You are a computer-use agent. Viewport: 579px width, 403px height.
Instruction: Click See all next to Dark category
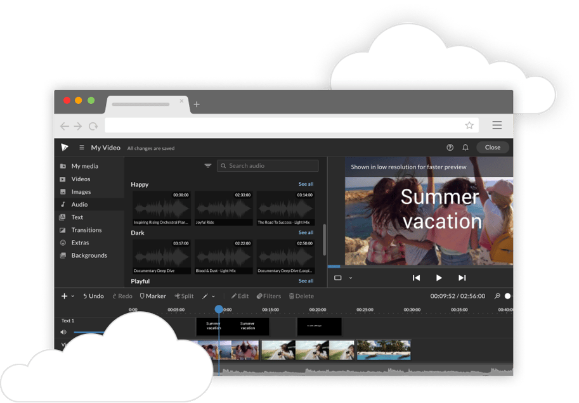click(x=306, y=233)
